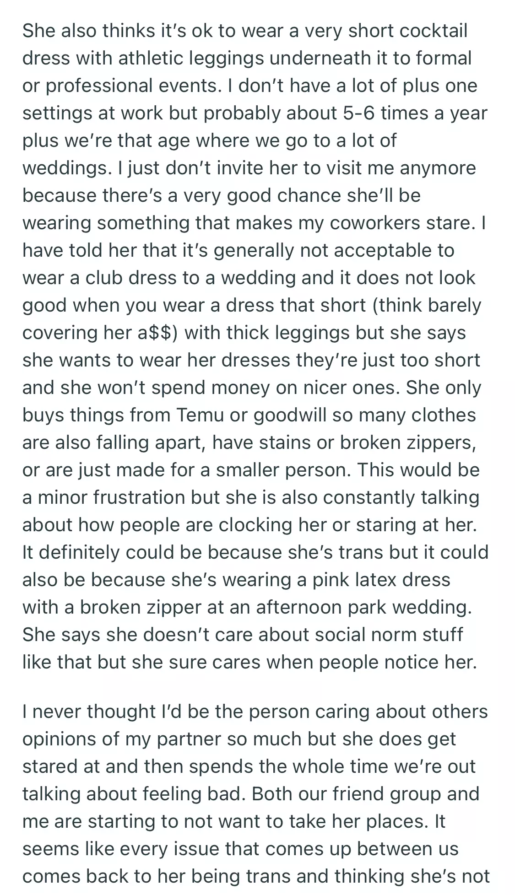Click the phrase "pink latex dress"
515x895 pixels.
pyautogui.click(x=381, y=580)
